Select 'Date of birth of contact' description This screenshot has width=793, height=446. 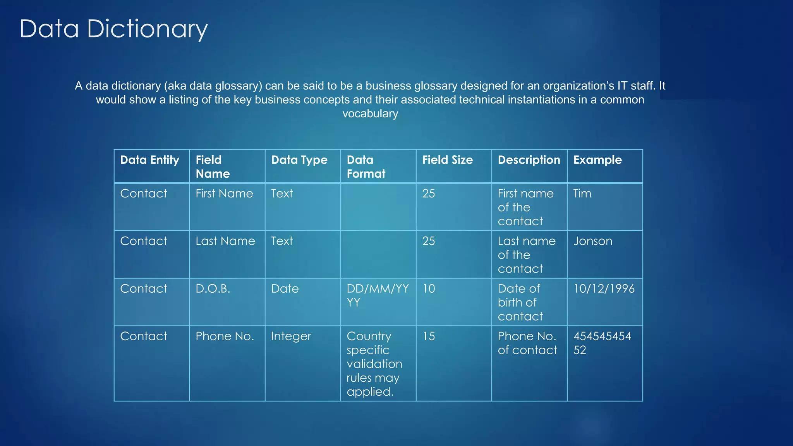529,302
